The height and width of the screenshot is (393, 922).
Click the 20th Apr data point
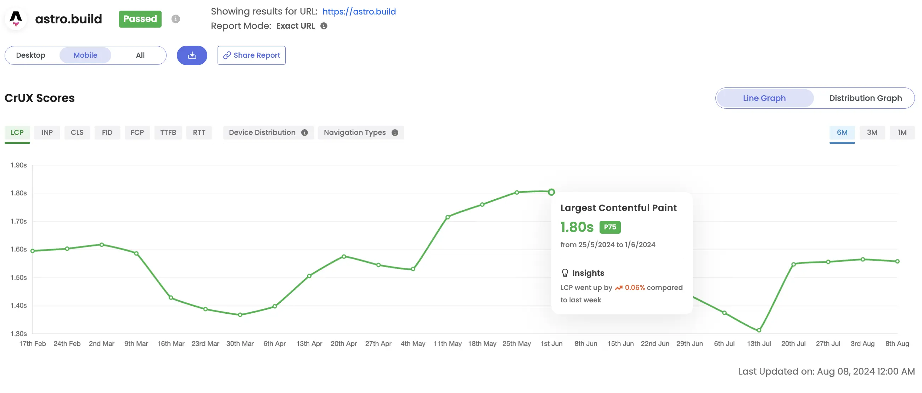click(344, 256)
